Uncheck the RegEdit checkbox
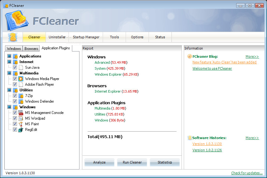This screenshot has width=267, height=178. click(x=15, y=130)
